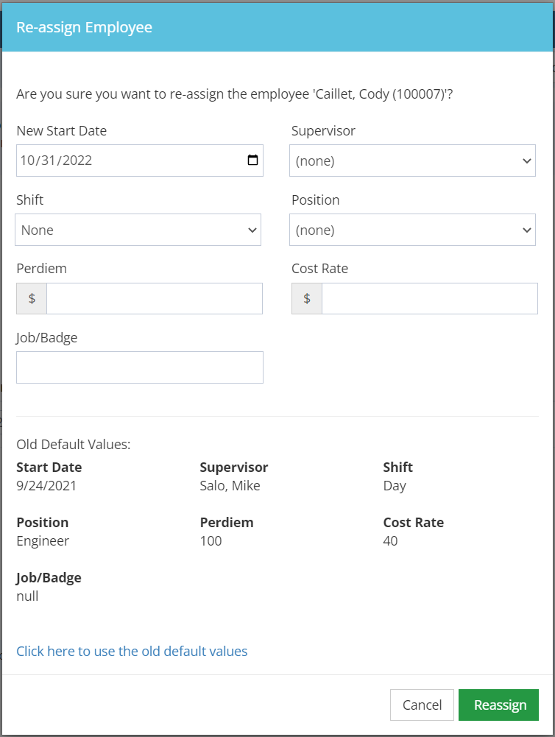This screenshot has height=737, width=555.
Task: Click the old supervisor value Salo, Mike
Action: click(x=230, y=486)
